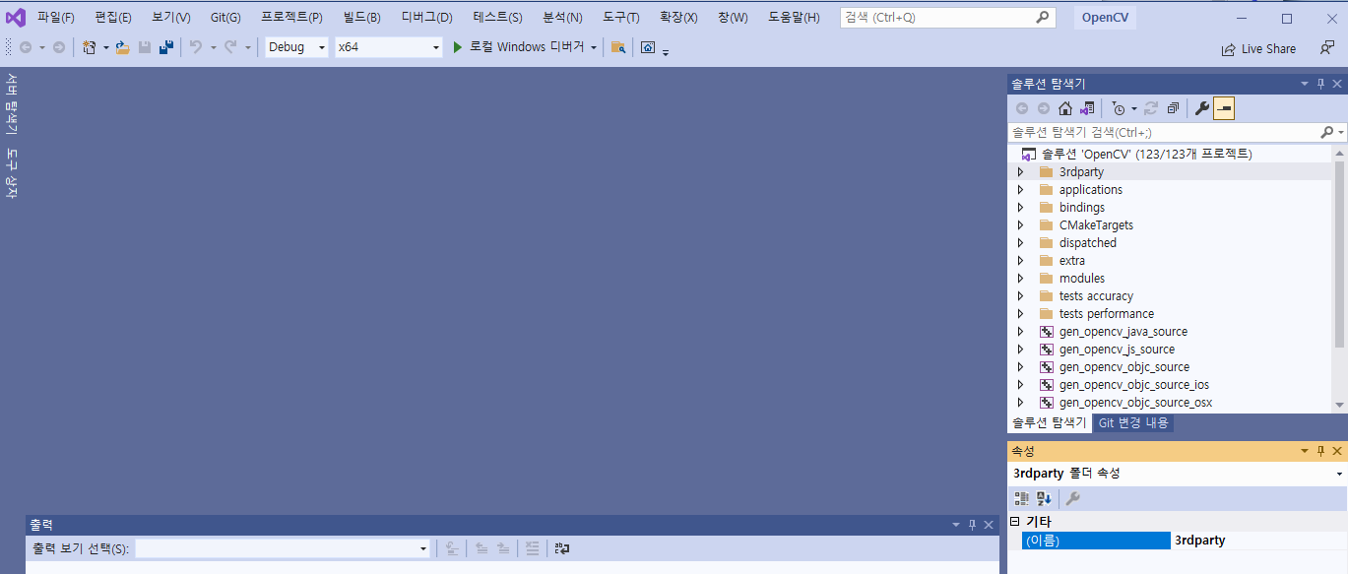Toggle Preview Selected Items button in Solution Explorer
This screenshot has height=574, width=1348.
(1224, 108)
